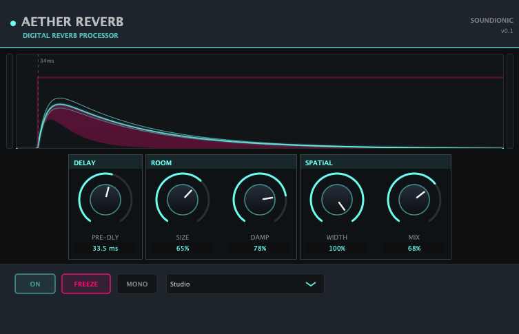Click the PRE-DLY label
Viewport: 519px width, 334px height.
click(x=105, y=237)
